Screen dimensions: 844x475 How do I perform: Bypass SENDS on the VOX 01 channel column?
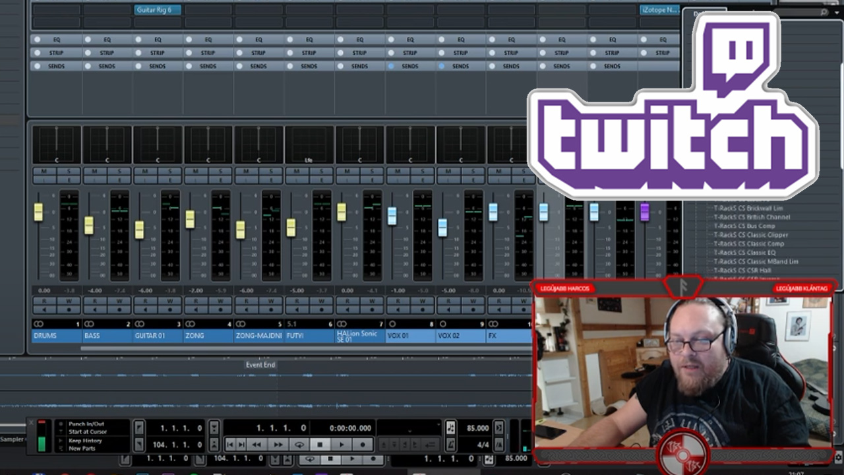pos(391,66)
